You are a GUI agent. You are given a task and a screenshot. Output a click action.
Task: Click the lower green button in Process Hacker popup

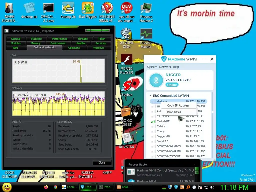tap(197, 172)
